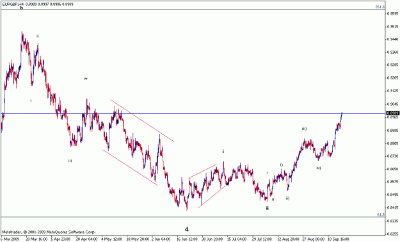This screenshot has width=400, height=242.
Task: Select the 20 Apr 04:00 date label
Action: 86,239
